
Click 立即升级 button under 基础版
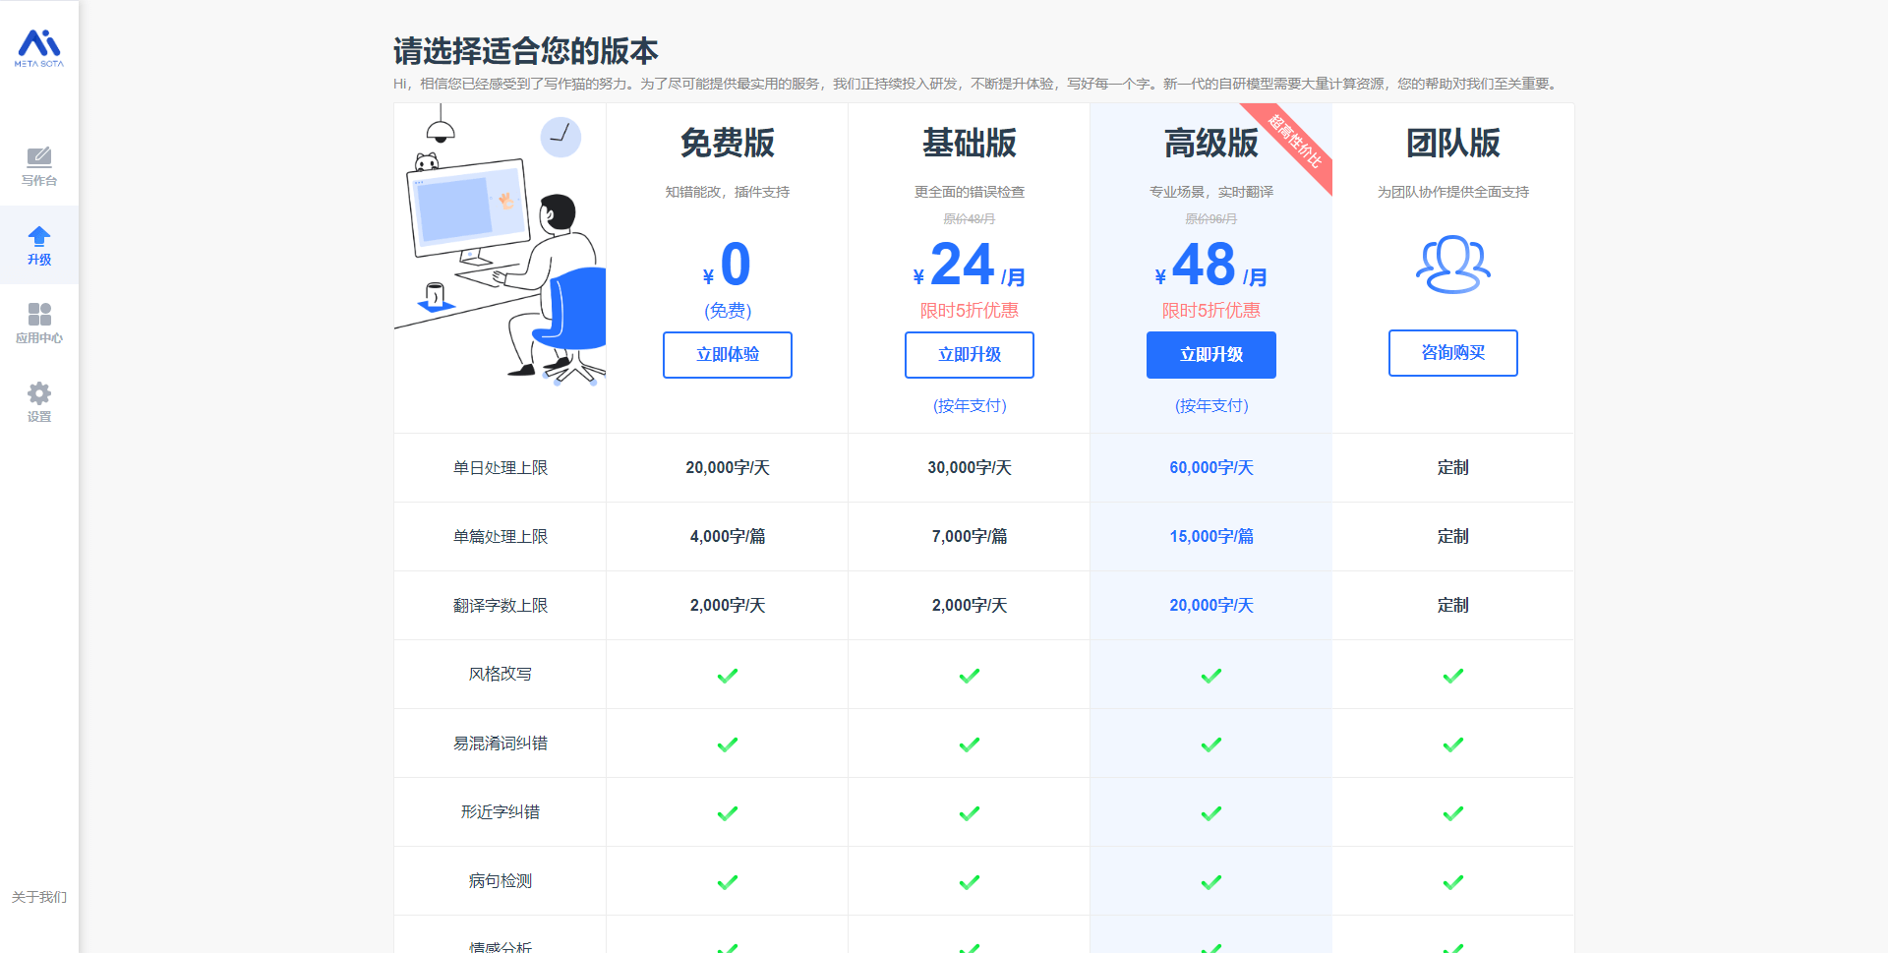[x=969, y=355]
